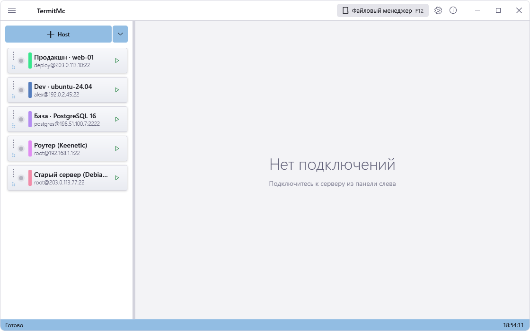530x331 pixels.
Task: Toggle the status circle on Старый сервер
Action: pos(21,178)
